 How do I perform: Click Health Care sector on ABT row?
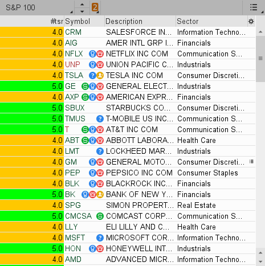[x=197, y=141]
